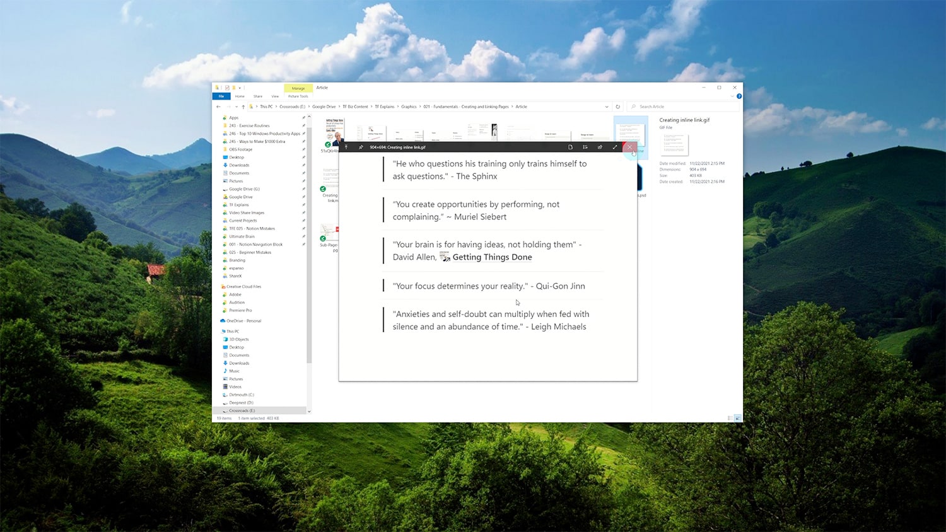Navigate to This PC via the breadcrumb
This screenshot has width=946, height=532.
[x=266, y=107]
